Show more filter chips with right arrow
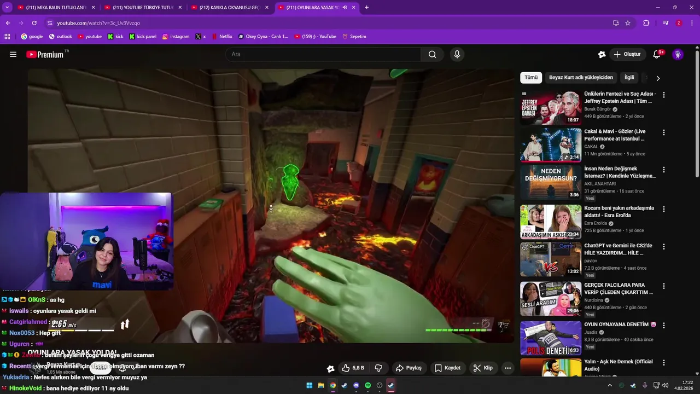 point(658,78)
